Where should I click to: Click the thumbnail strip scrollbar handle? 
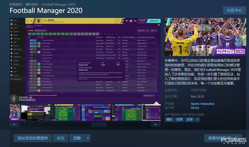pos(99,125)
